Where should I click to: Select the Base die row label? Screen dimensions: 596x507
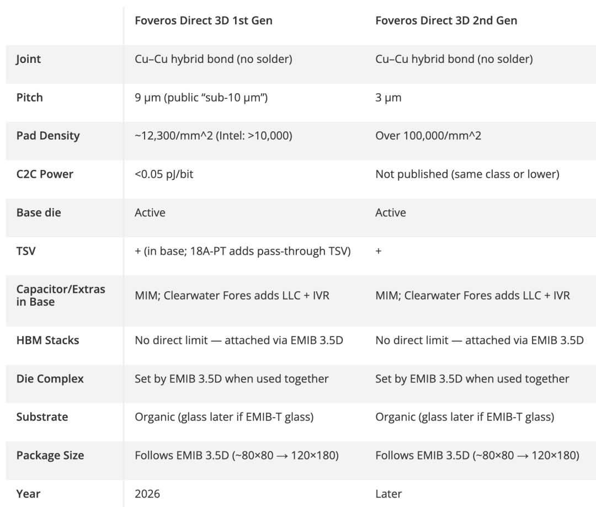pyautogui.click(x=39, y=212)
